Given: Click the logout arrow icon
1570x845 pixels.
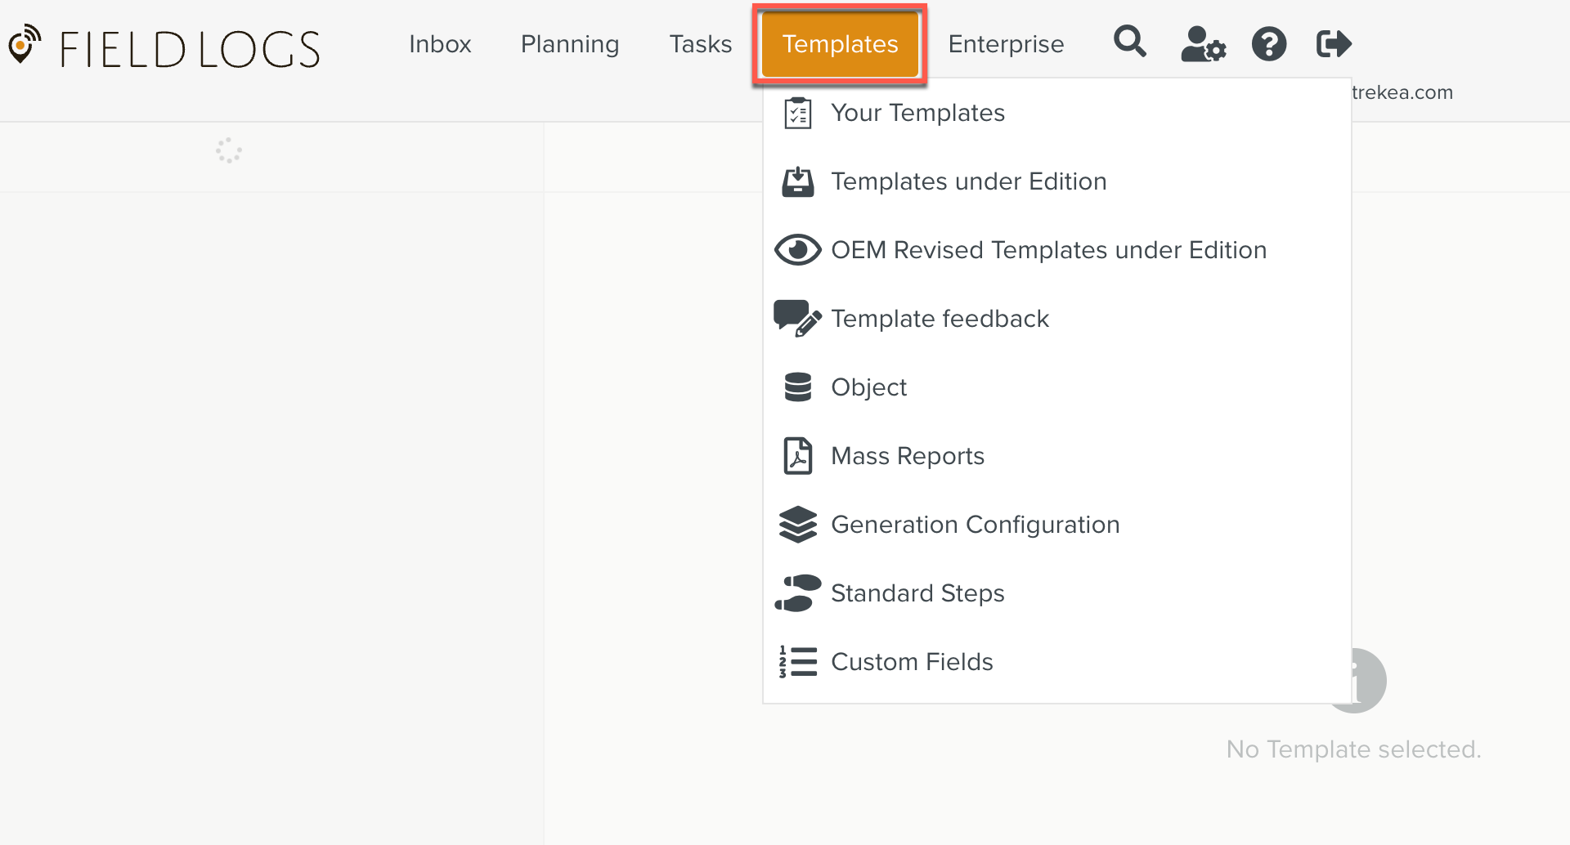Looking at the screenshot, I should [x=1334, y=43].
